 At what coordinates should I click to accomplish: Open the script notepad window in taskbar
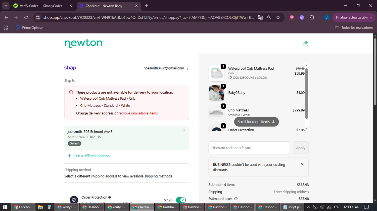(292, 207)
